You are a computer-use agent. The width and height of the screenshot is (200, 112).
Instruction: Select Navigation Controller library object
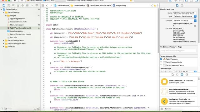[178, 101]
